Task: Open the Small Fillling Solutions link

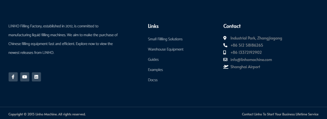Action: [165, 39]
